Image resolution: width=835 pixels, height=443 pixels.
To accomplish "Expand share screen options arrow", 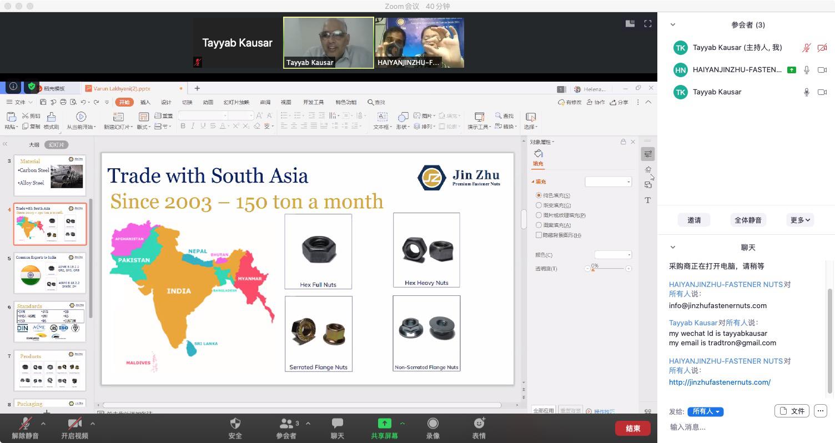I will (x=403, y=424).
